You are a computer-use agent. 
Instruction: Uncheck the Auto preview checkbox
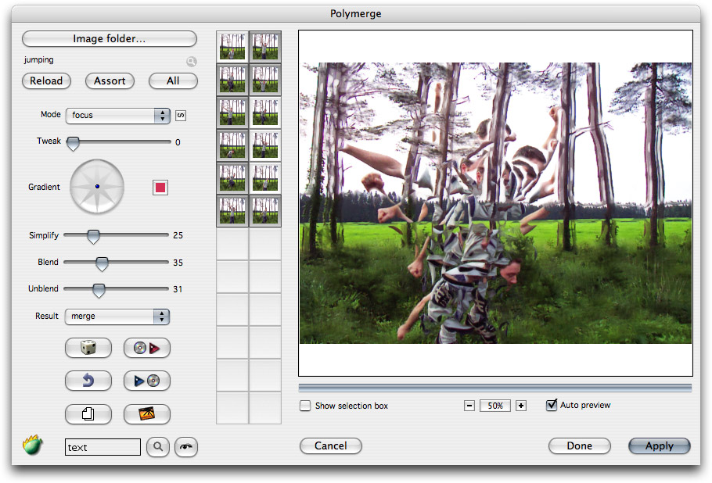552,405
